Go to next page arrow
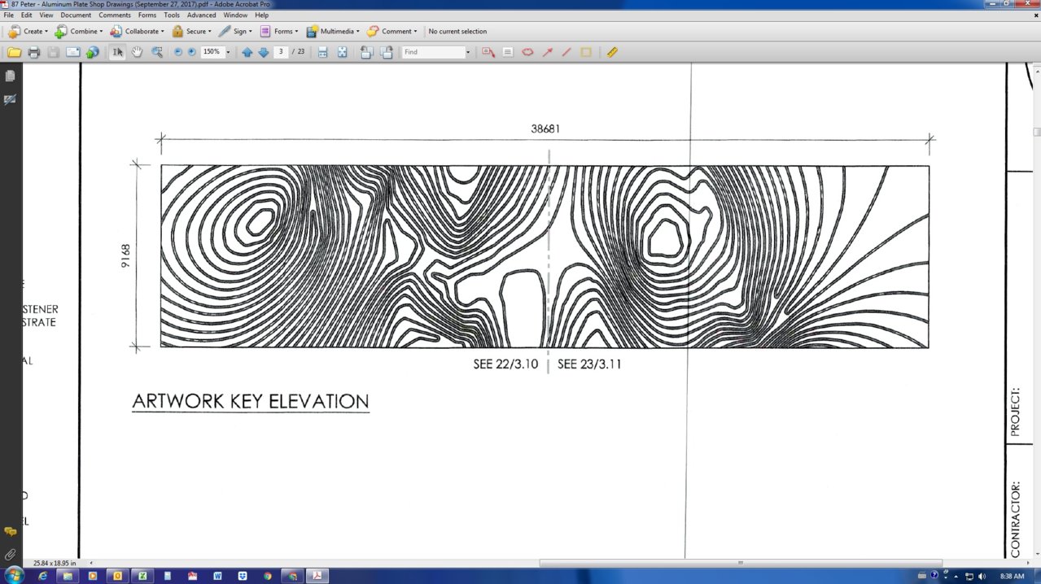This screenshot has width=1041, height=584. [x=264, y=52]
